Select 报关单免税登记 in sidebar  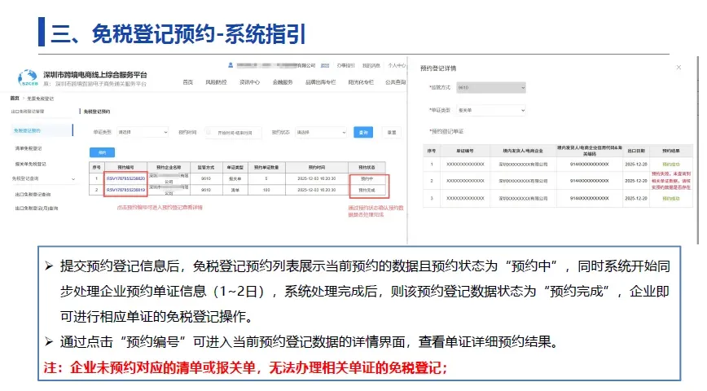pyautogui.click(x=31, y=165)
